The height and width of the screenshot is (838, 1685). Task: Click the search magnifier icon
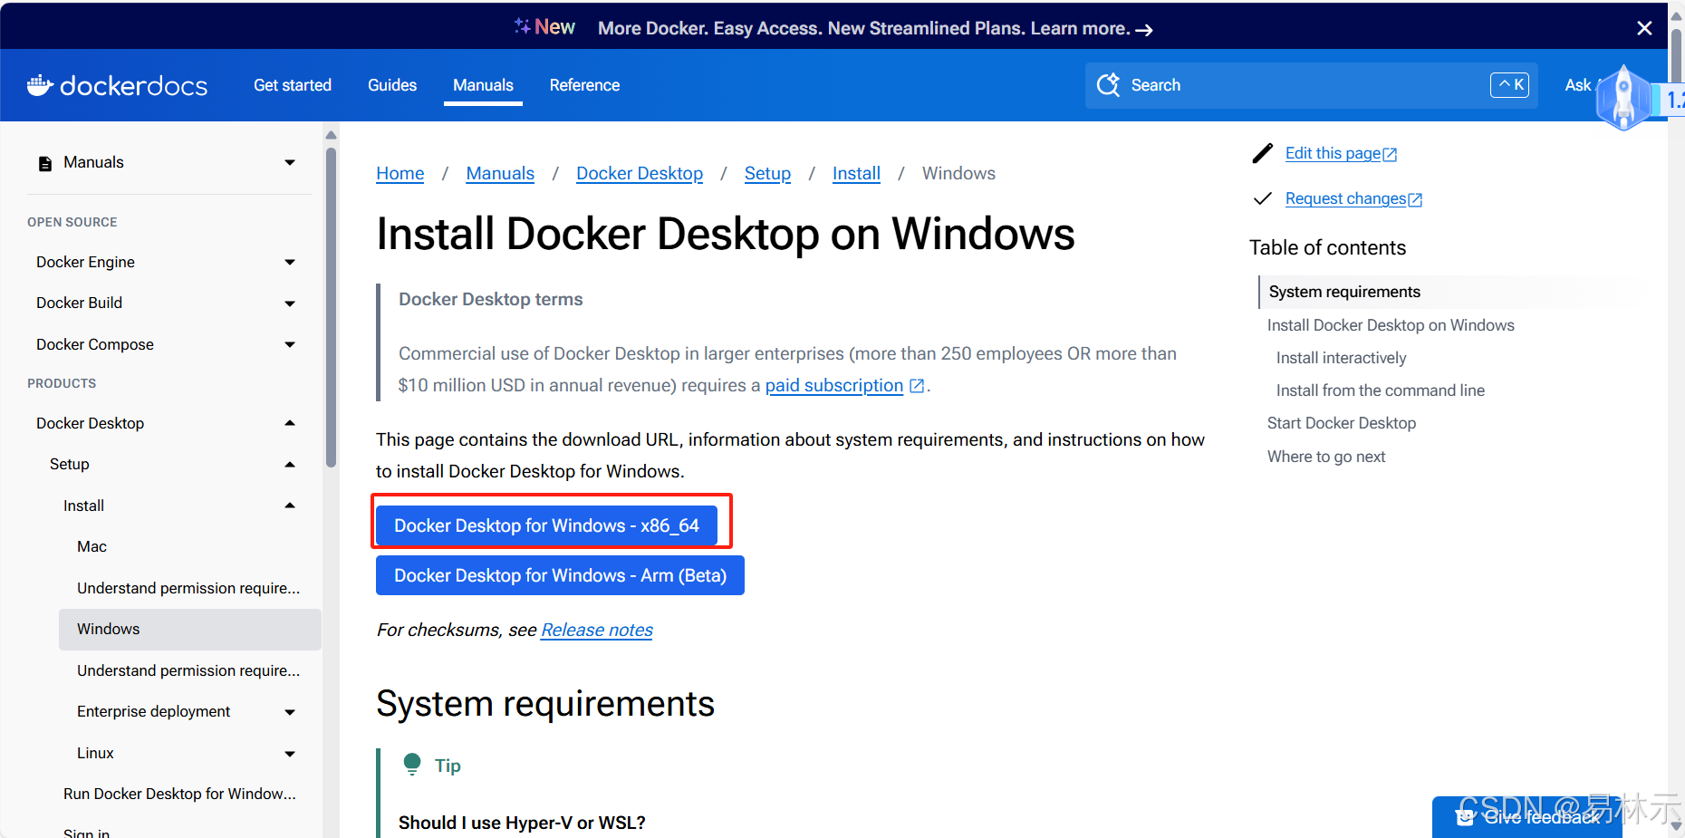click(1108, 85)
